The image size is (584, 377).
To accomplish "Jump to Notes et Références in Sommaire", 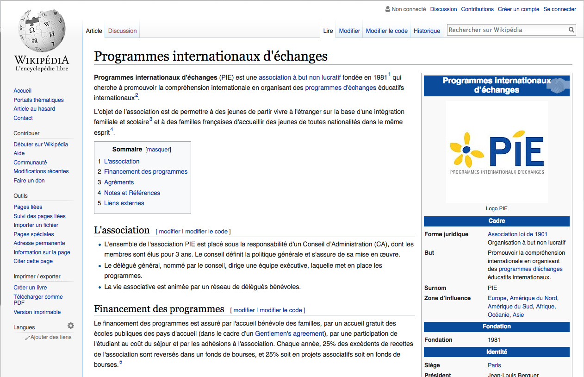I will [132, 193].
